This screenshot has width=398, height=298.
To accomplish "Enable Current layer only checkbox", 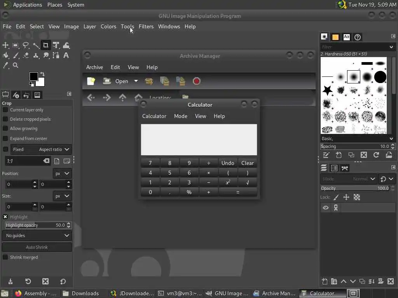I will (x=5, y=110).
